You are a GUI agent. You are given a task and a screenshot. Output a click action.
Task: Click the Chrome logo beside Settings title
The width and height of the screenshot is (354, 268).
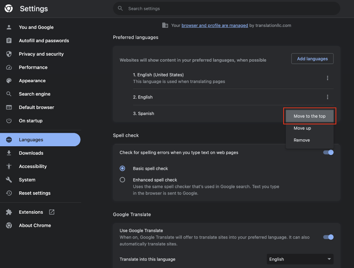tap(9, 9)
